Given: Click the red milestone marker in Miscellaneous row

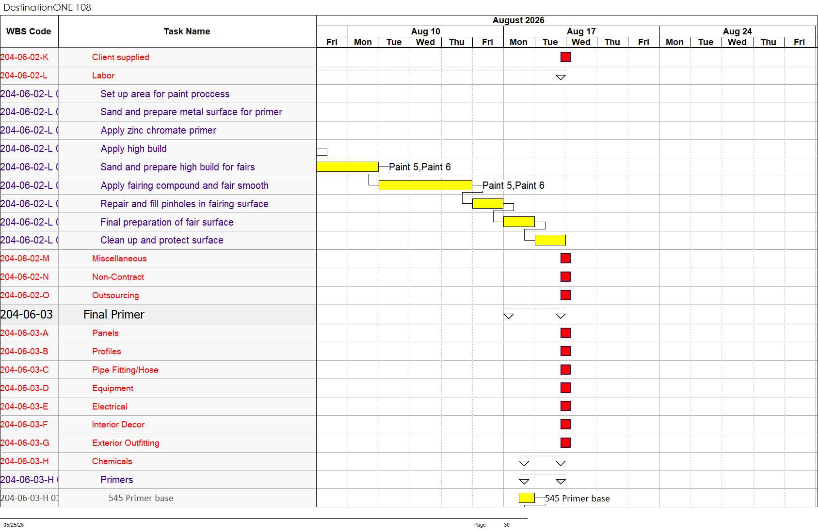Looking at the screenshot, I should tap(565, 258).
